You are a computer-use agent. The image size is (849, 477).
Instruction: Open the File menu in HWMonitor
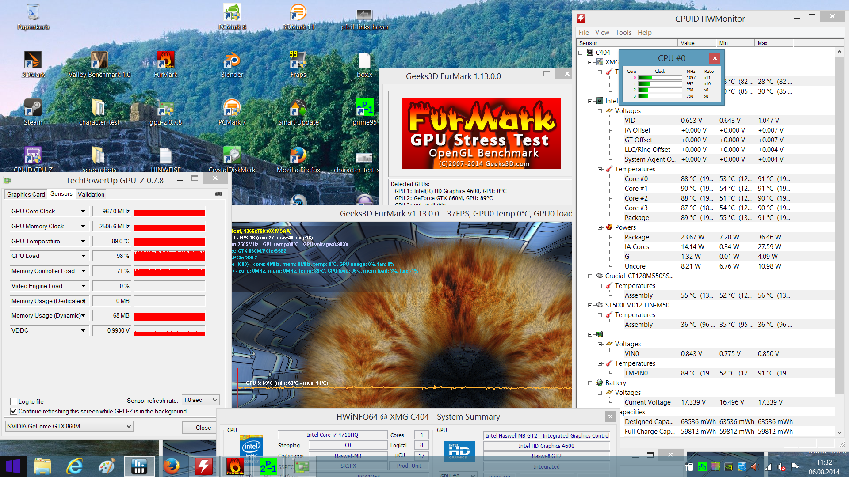point(584,33)
